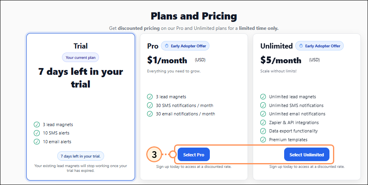Click checkmark beside 10 SMS alerts
The width and height of the screenshot is (368, 185).
coord(37,133)
